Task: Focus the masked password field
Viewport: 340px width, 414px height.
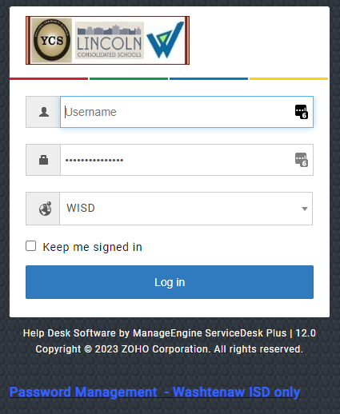Action: 186,160
